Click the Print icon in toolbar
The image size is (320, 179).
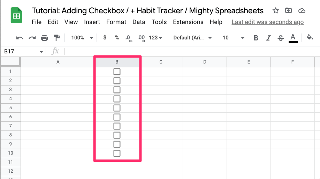pos(44,38)
